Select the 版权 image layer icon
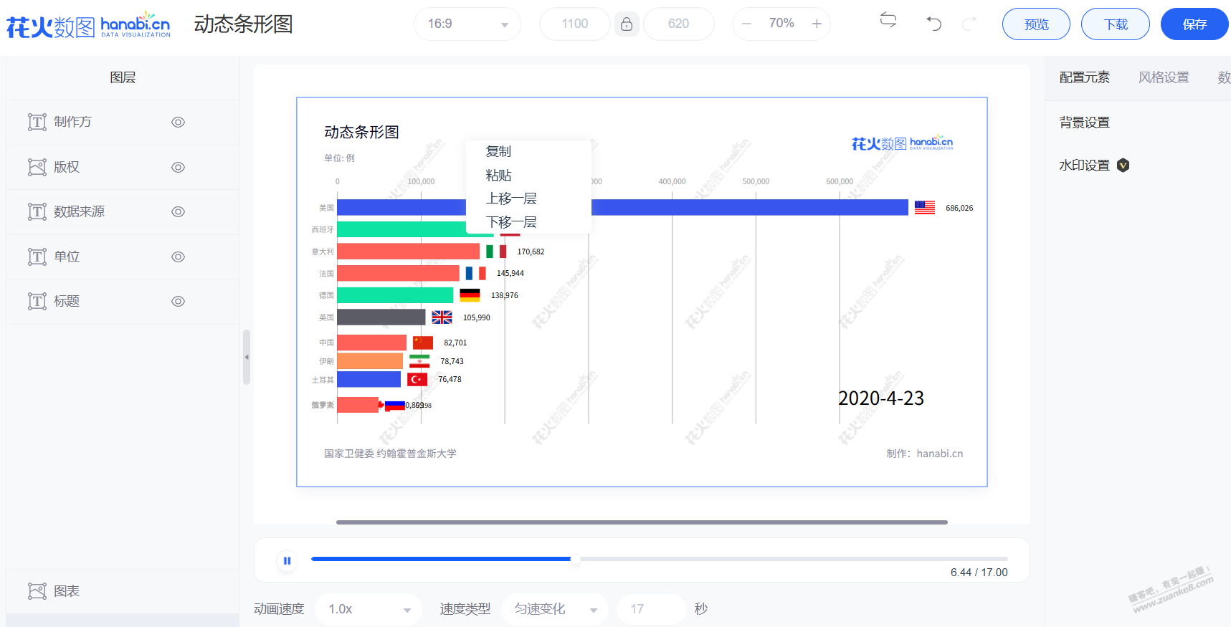This screenshot has width=1231, height=627. click(x=37, y=167)
